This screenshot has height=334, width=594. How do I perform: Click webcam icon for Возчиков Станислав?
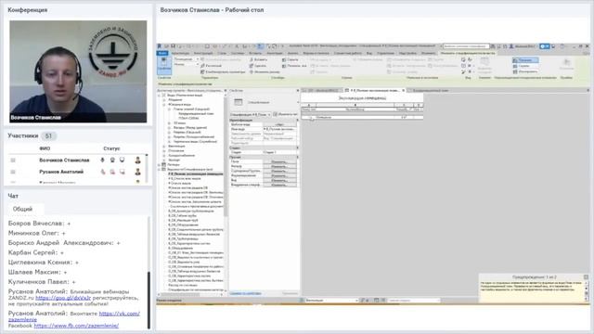[x=112, y=161]
